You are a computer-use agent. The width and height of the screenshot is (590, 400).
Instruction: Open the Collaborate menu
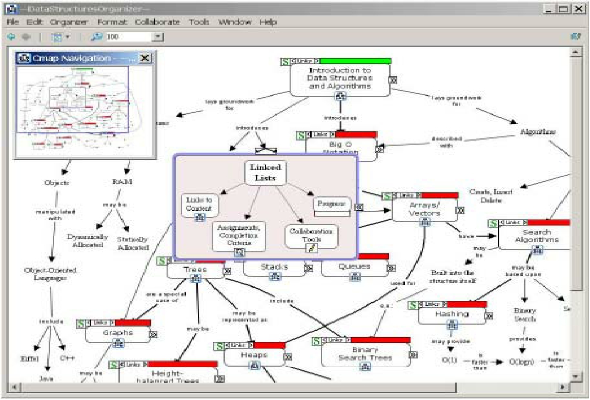157,22
